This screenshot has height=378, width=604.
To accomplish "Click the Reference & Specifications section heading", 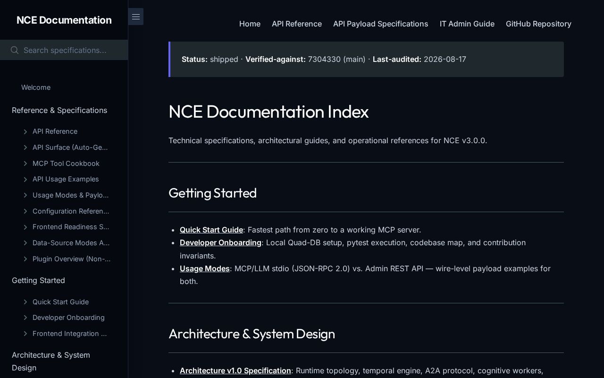I will coord(59,110).
